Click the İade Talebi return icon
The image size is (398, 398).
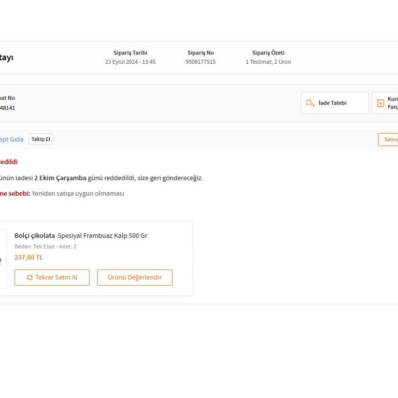(310, 103)
